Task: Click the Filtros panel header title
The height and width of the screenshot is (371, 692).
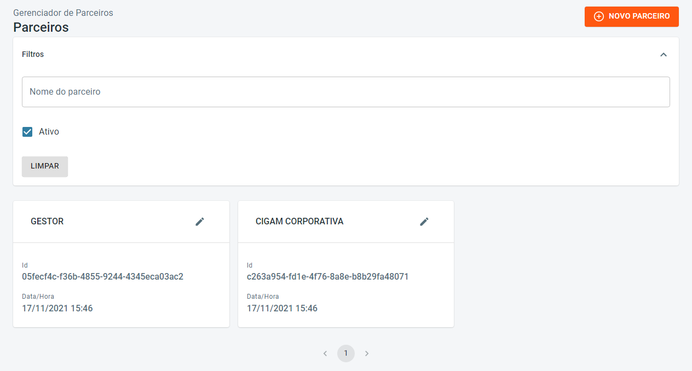Action: tap(33, 55)
